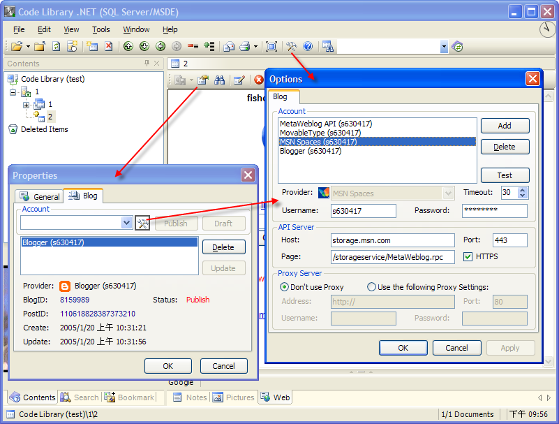Image resolution: width=559 pixels, height=424 pixels.
Task: Click the new note icon in main toolbar
Action: 92,46
